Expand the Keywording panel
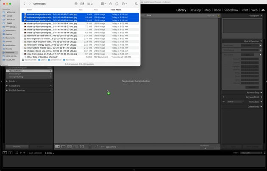267x171 pixels. click(261, 92)
